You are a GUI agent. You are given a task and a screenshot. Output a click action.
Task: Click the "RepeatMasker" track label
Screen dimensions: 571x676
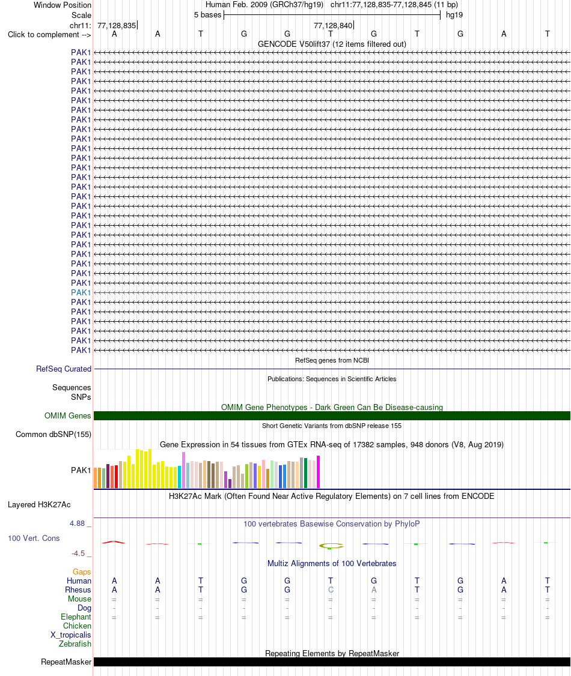point(66,662)
